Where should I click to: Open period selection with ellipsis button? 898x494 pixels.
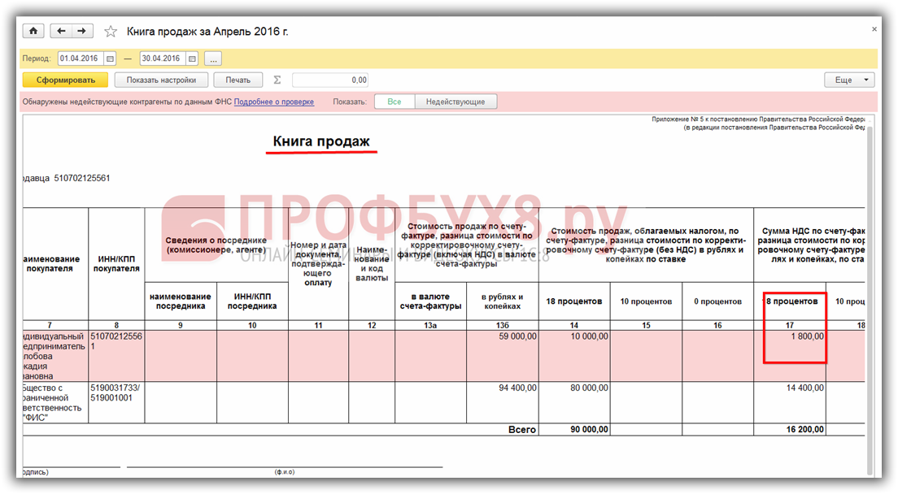pyautogui.click(x=212, y=58)
